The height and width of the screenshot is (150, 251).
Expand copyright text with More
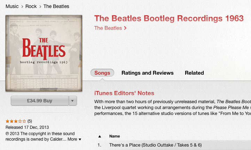[x=74, y=139]
